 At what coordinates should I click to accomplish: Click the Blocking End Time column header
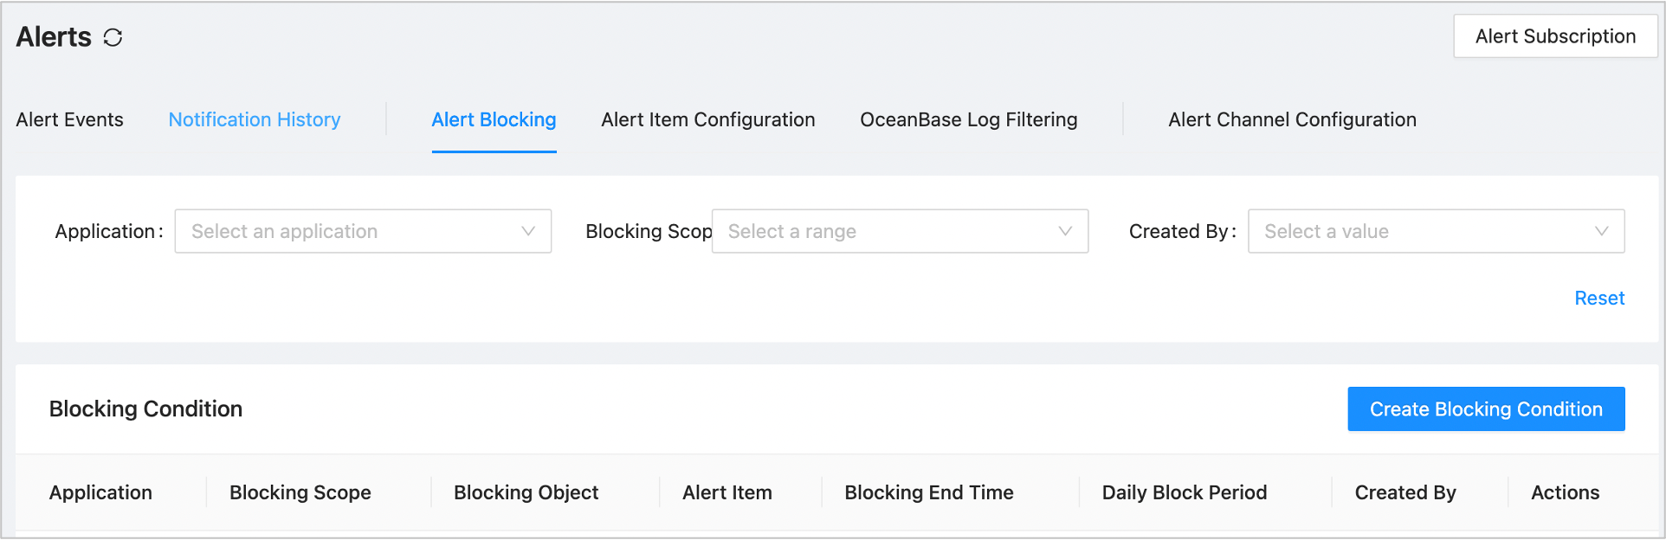[929, 492]
